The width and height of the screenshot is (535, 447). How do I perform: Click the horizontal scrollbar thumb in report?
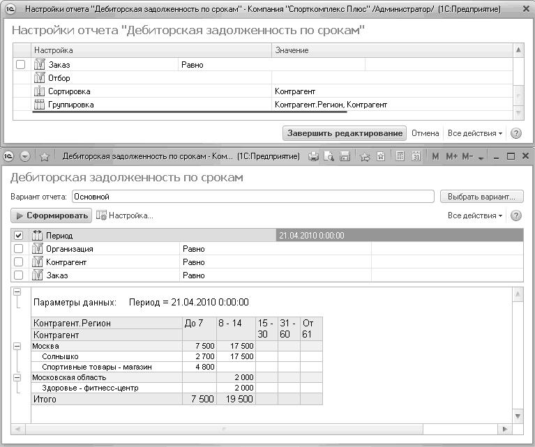coord(224,429)
